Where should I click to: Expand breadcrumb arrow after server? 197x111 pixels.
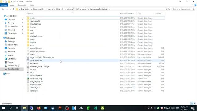coord(88,9)
